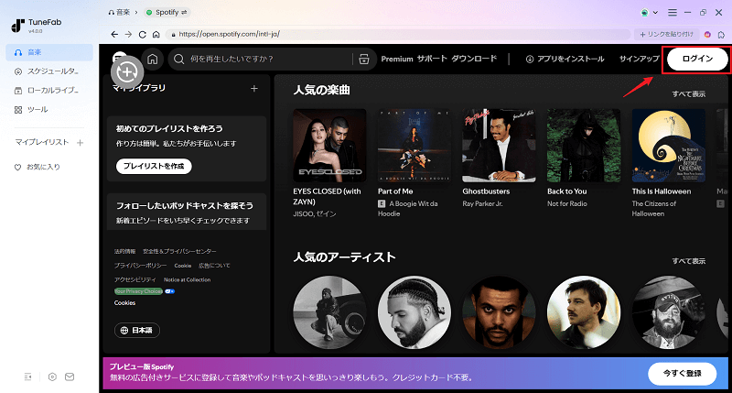Go back using the browser back arrow
This screenshot has width=732, height=393.
click(114, 34)
